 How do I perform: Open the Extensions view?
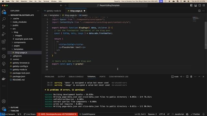click(x=4, y=42)
